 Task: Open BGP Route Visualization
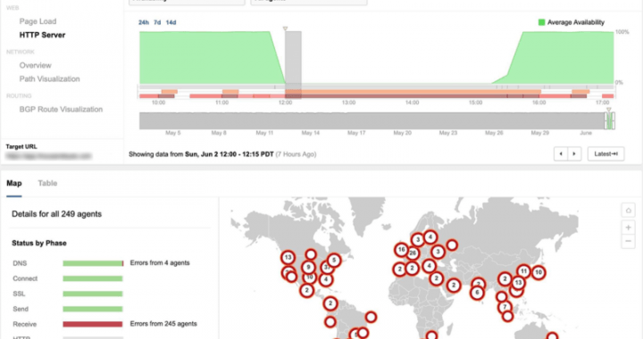pos(61,110)
